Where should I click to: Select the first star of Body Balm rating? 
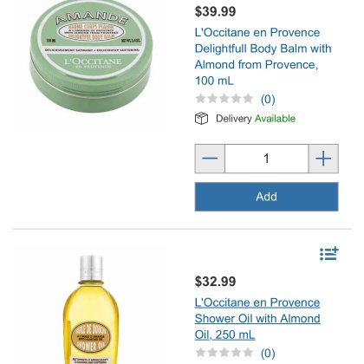pos(200,99)
